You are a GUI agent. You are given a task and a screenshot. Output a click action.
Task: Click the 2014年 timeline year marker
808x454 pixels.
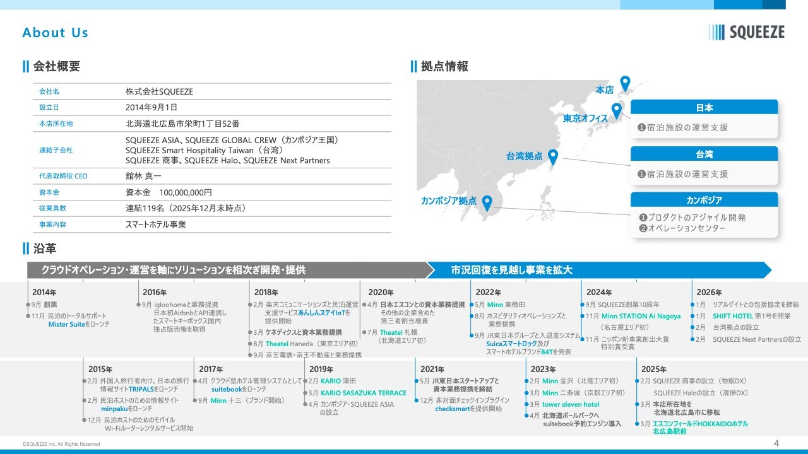[x=44, y=293]
